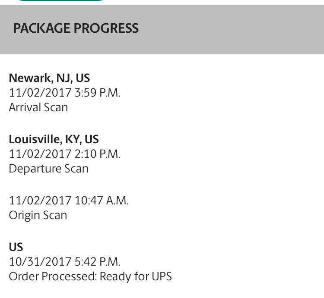This screenshot has width=324, height=298.
Task: Tap the word Newark in first entry
Action: (x=29, y=78)
